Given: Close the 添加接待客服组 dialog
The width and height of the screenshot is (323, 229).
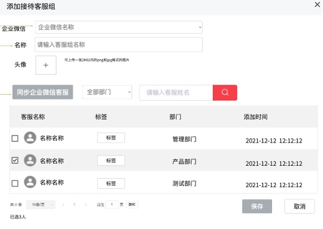Looking at the screenshot, I should pyautogui.click(x=318, y=5).
